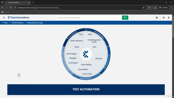Click the green search button
The width and height of the screenshot is (174, 98).
(x=125, y=18)
